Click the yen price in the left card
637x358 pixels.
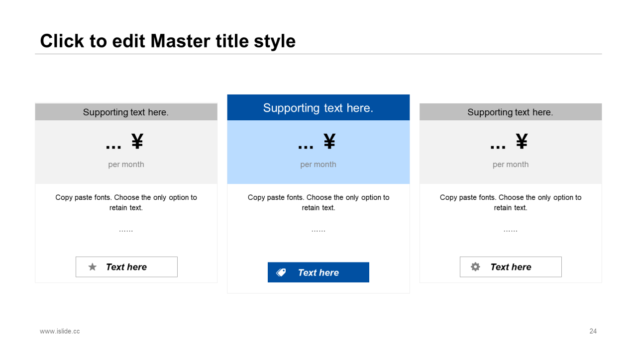pyautogui.click(x=125, y=142)
